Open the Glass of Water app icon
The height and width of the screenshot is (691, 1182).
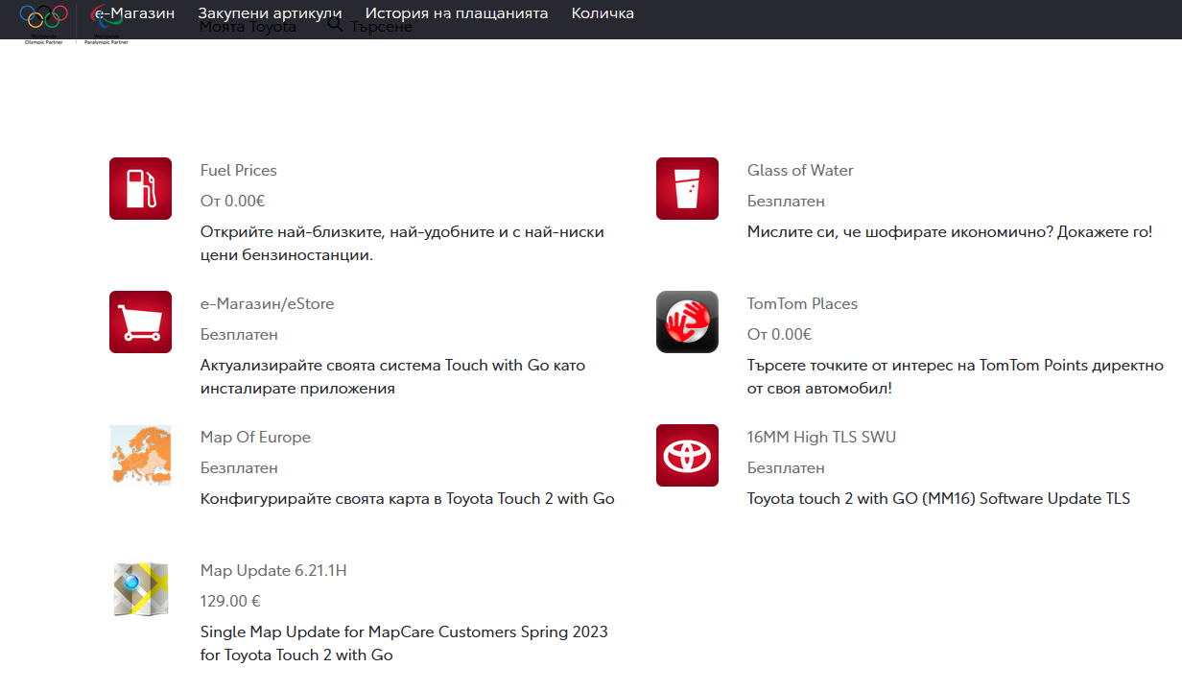pyautogui.click(x=687, y=188)
